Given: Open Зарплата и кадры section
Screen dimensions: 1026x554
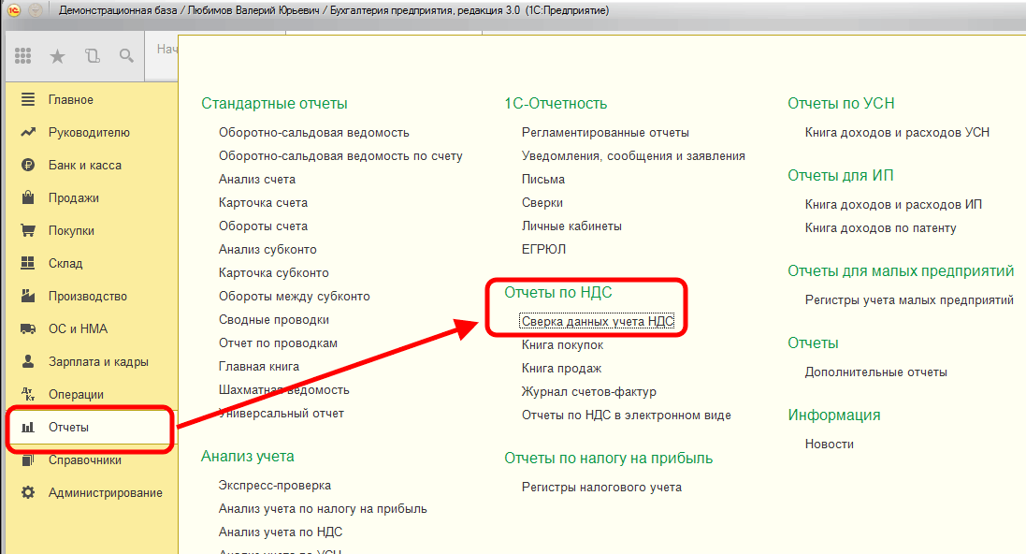Looking at the screenshot, I should [98, 361].
